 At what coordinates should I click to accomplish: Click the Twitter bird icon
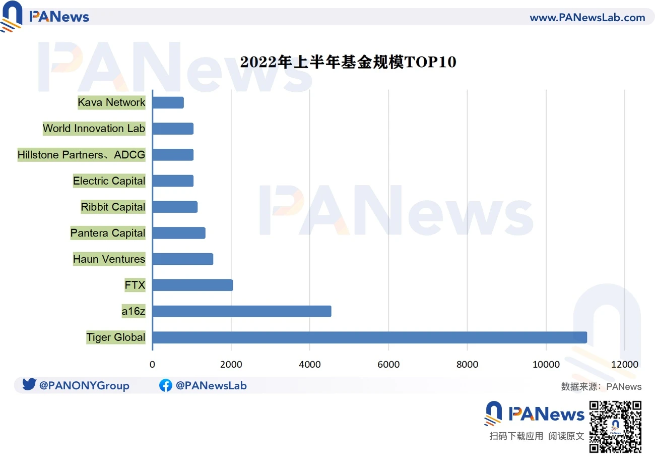(x=29, y=384)
